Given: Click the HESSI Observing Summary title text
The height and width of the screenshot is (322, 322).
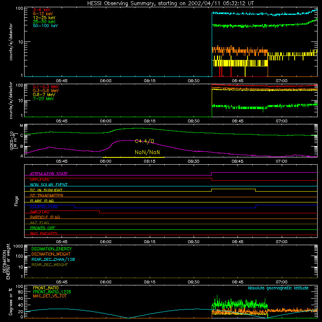Looking at the screenshot, I should coord(170,4).
